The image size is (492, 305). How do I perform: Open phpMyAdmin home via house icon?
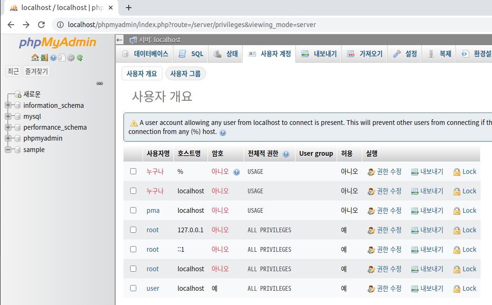(35, 58)
